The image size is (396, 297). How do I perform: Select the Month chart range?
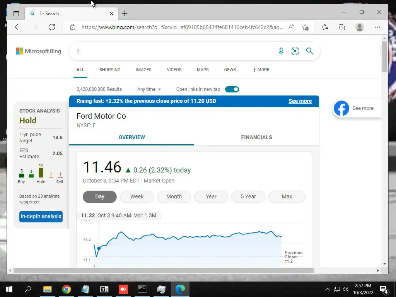(174, 196)
